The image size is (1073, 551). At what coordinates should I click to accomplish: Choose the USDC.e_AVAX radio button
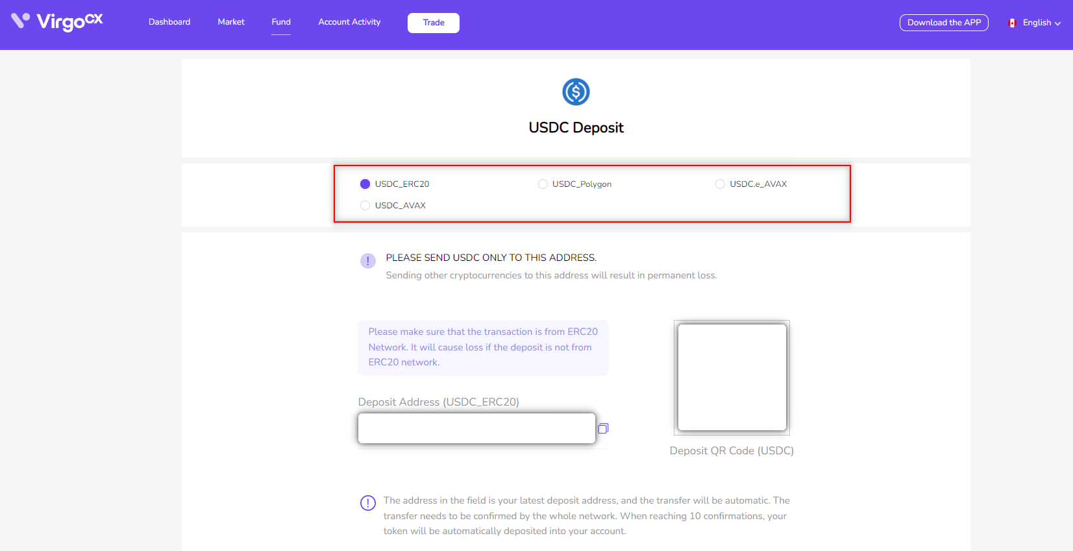tap(720, 184)
